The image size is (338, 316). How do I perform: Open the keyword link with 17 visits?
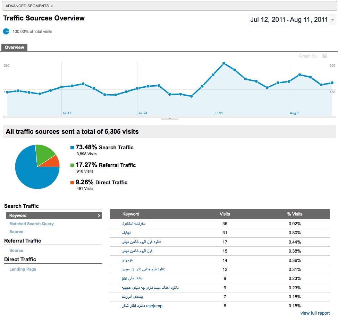coord(141,242)
